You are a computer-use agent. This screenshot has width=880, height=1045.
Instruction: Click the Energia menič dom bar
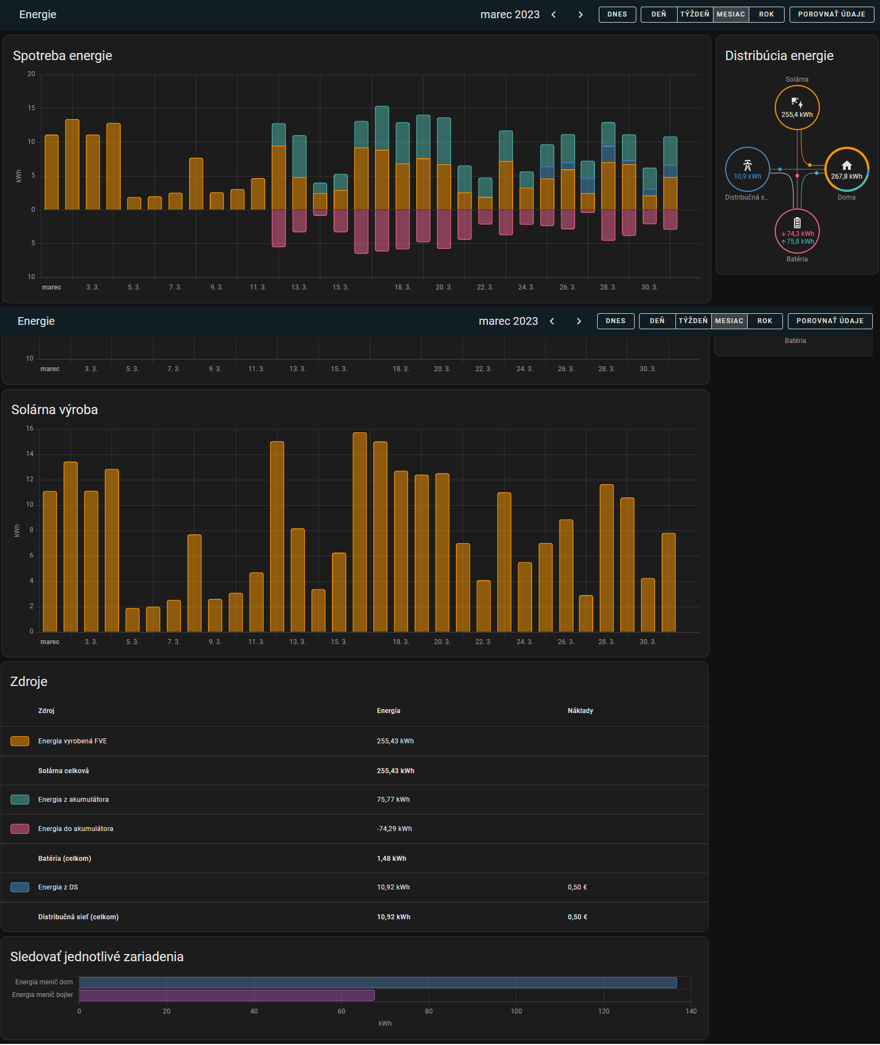[x=378, y=982]
